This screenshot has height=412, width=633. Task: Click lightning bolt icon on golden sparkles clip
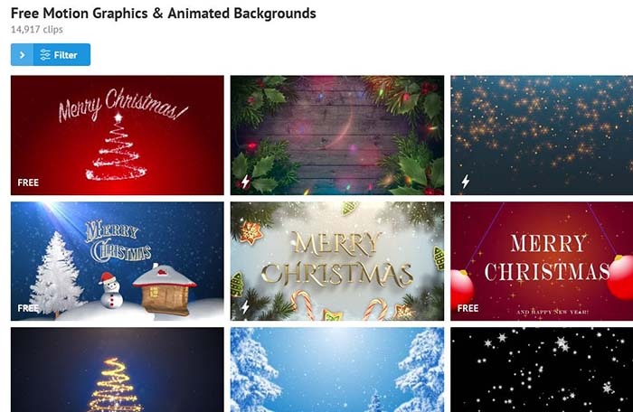coord(466,182)
